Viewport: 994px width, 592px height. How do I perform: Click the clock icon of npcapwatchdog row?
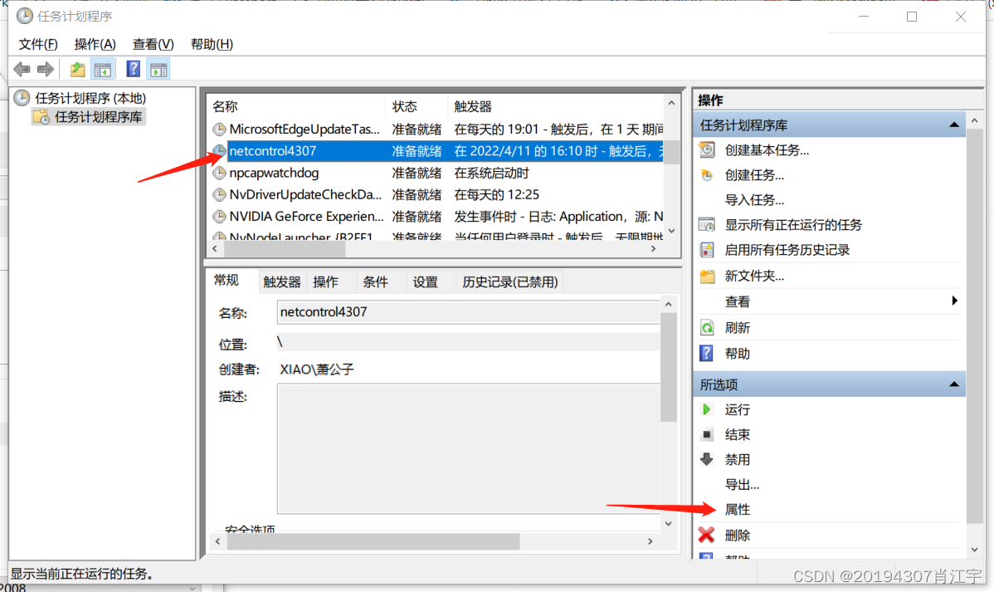coord(219,174)
